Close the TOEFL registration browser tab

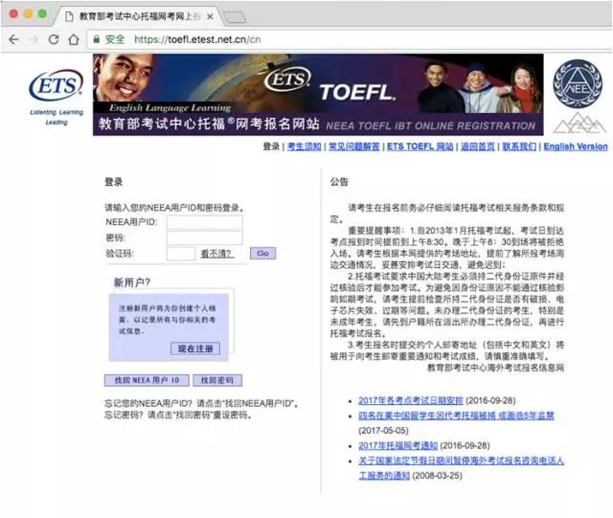pyautogui.click(x=208, y=16)
